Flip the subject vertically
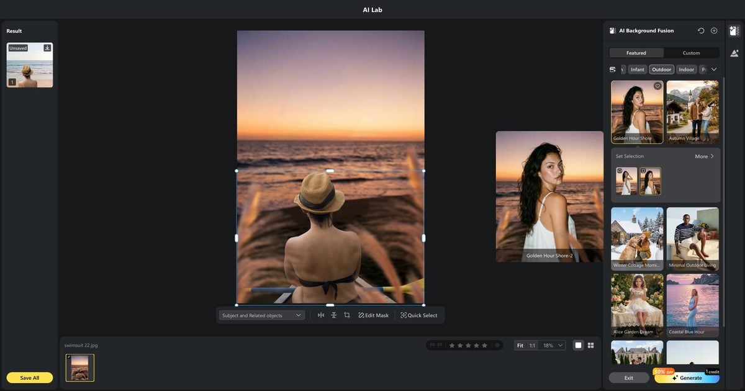The width and height of the screenshot is (745, 391). 334,315
